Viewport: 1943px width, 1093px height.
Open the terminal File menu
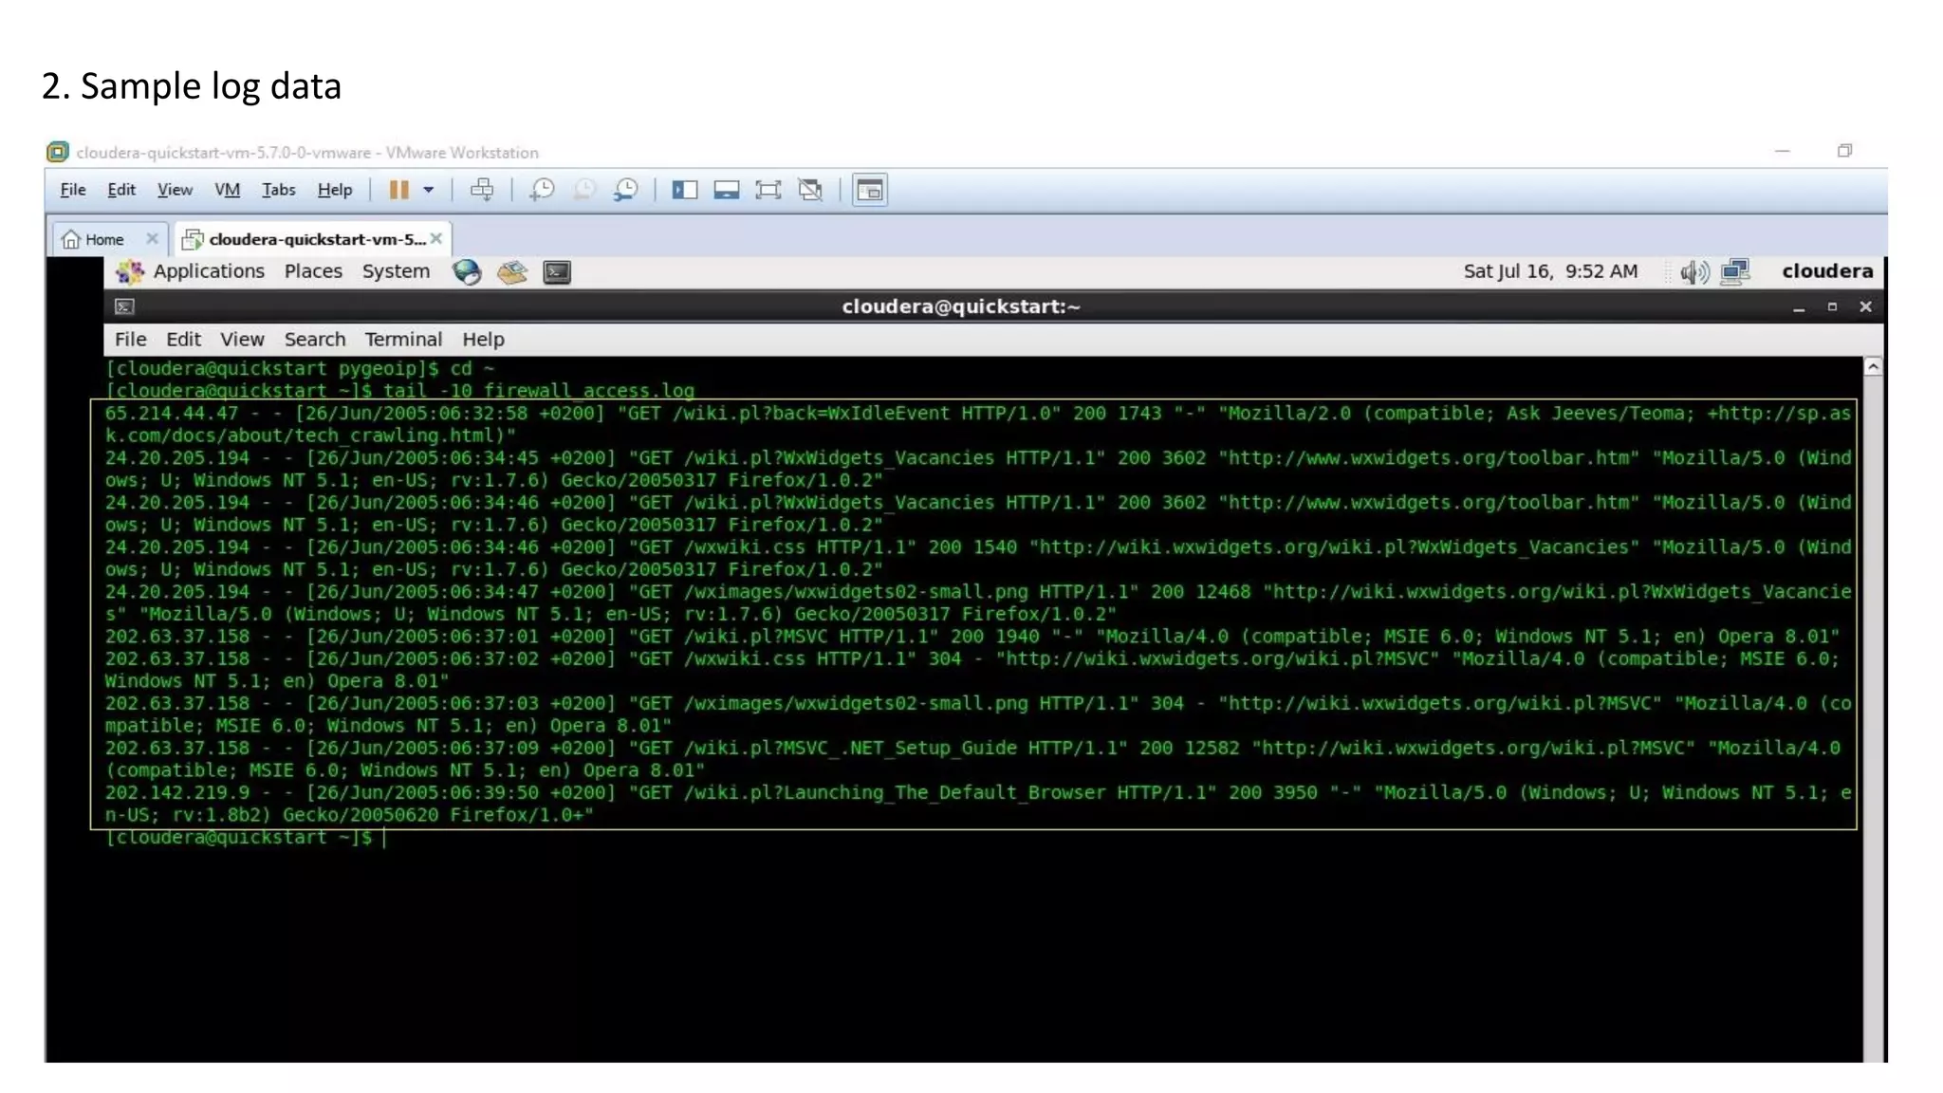click(131, 340)
